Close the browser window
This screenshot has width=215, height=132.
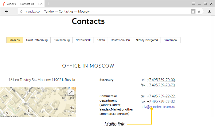point(211,4)
